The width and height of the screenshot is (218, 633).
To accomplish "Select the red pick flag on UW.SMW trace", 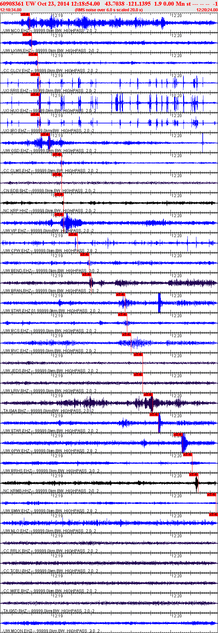I will 211,495.
